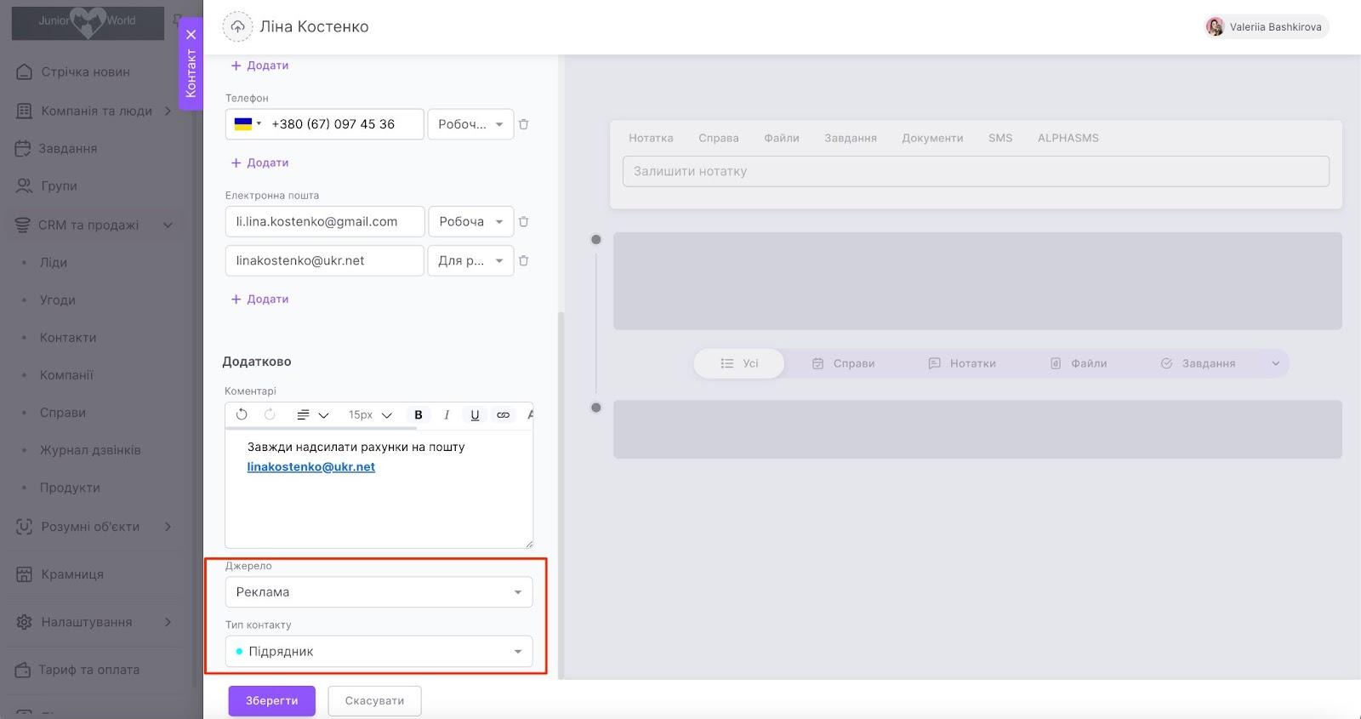
Task: Click the Bold formatting icon
Action: [x=418, y=414]
